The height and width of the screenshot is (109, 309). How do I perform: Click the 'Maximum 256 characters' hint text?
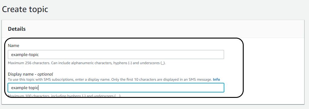(87, 63)
